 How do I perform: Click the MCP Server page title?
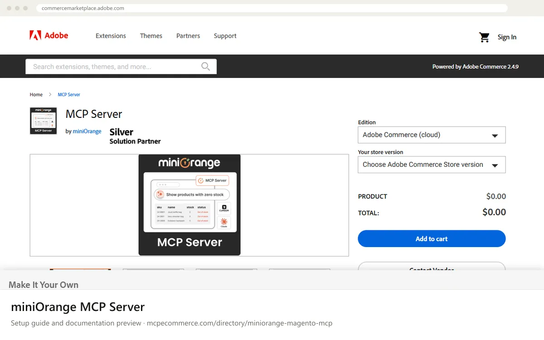[x=94, y=114]
